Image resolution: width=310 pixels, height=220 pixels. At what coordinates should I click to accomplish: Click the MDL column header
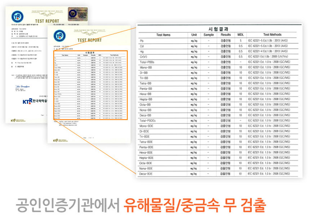(240, 35)
